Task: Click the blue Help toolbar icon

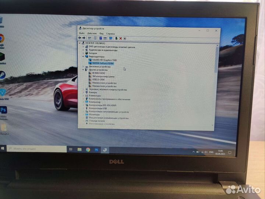Action: tap(101, 38)
